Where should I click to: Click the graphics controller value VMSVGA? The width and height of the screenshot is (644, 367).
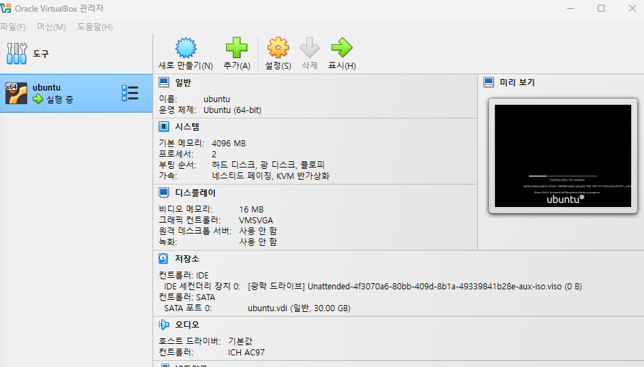(x=256, y=221)
